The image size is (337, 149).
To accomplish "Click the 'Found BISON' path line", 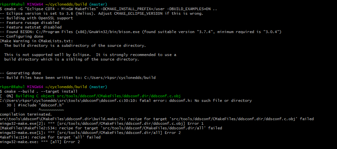I will [x=140, y=32].
